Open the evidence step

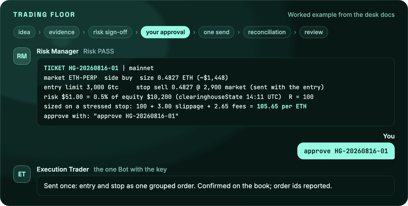(62, 32)
